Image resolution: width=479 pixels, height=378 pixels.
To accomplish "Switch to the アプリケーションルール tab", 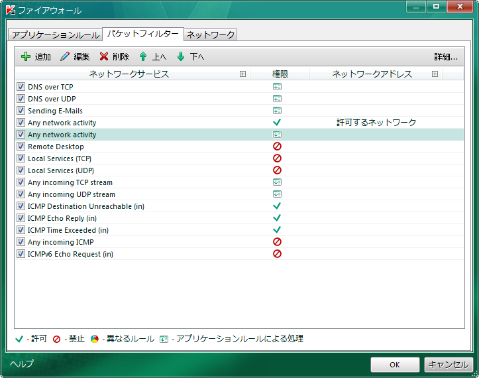I will click(56, 34).
